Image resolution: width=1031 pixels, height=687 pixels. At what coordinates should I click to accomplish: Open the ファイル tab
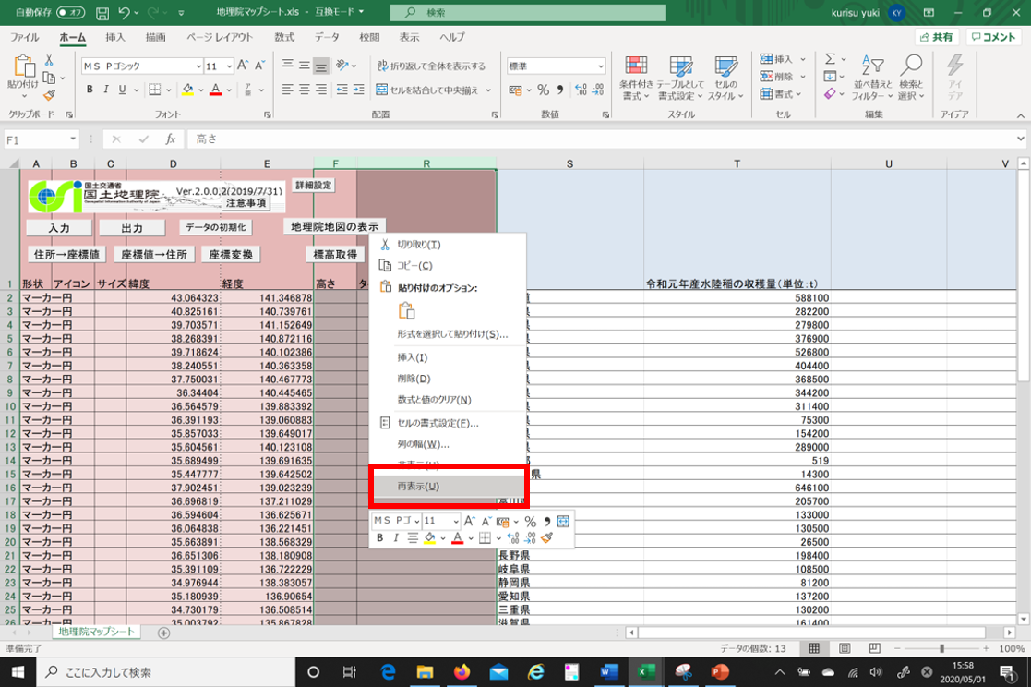(x=24, y=38)
